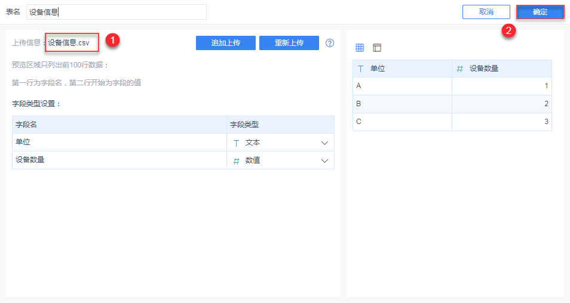This screenshot has width=570, height=303.
Task: Expand the 单位 field type chevron
Action: click(325, 143)
